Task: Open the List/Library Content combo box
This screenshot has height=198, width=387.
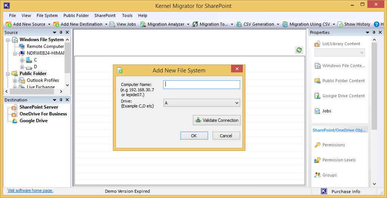Action: pyautogui.click(x=339, y=52)
